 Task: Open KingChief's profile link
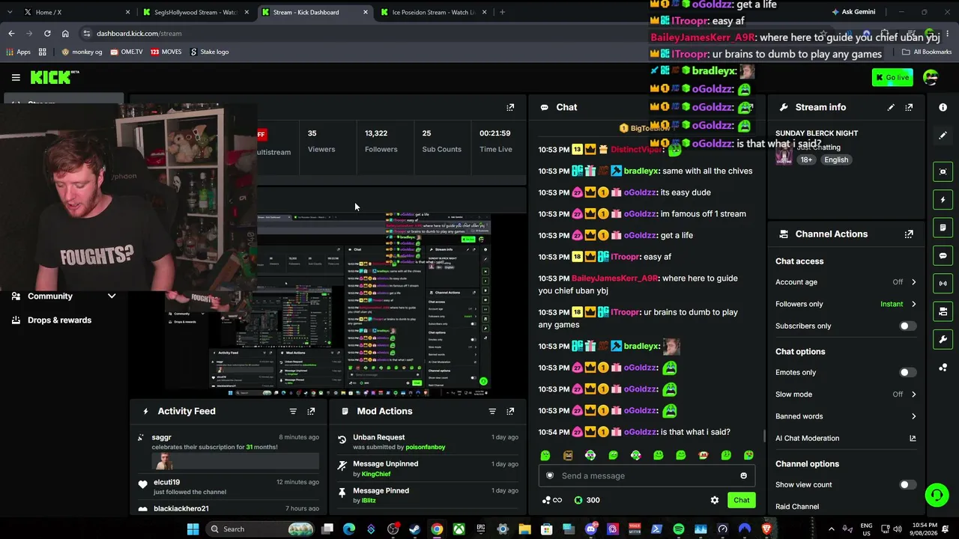[x=376, y=474]
